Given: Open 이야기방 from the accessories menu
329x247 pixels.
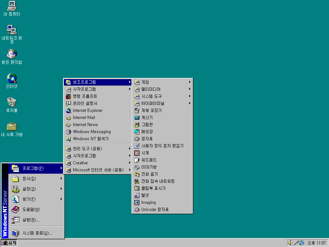Looking at the screenshot, I should [x=162, y=167].
